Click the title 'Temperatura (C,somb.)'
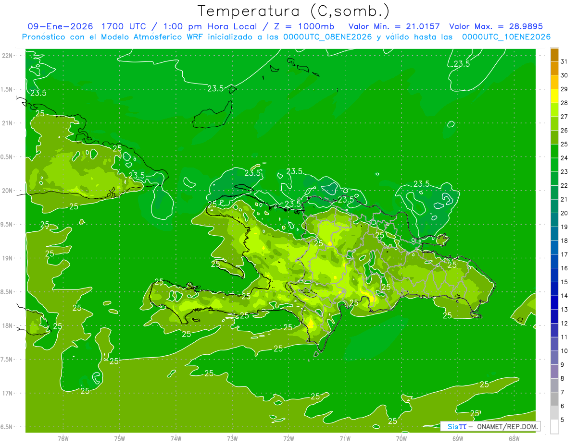 pos(293,11)
